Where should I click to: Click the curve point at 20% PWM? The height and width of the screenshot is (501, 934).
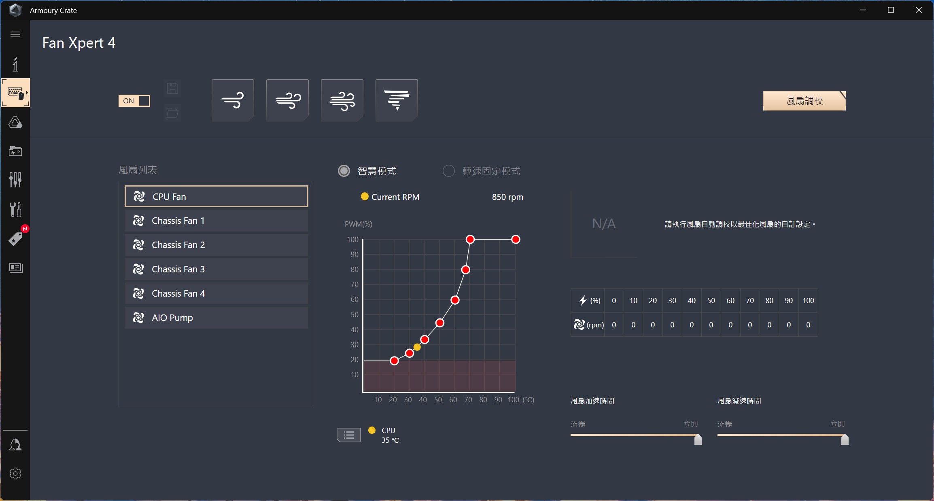(x=394, y=361)
